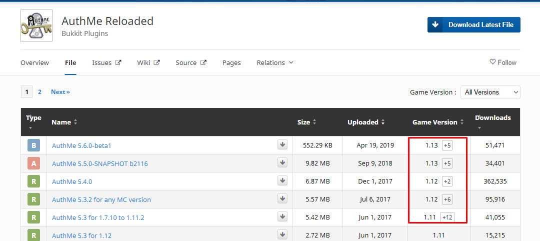Sort table by Name column
Viewport: 540px width, 241px height.
coord(64,122)
